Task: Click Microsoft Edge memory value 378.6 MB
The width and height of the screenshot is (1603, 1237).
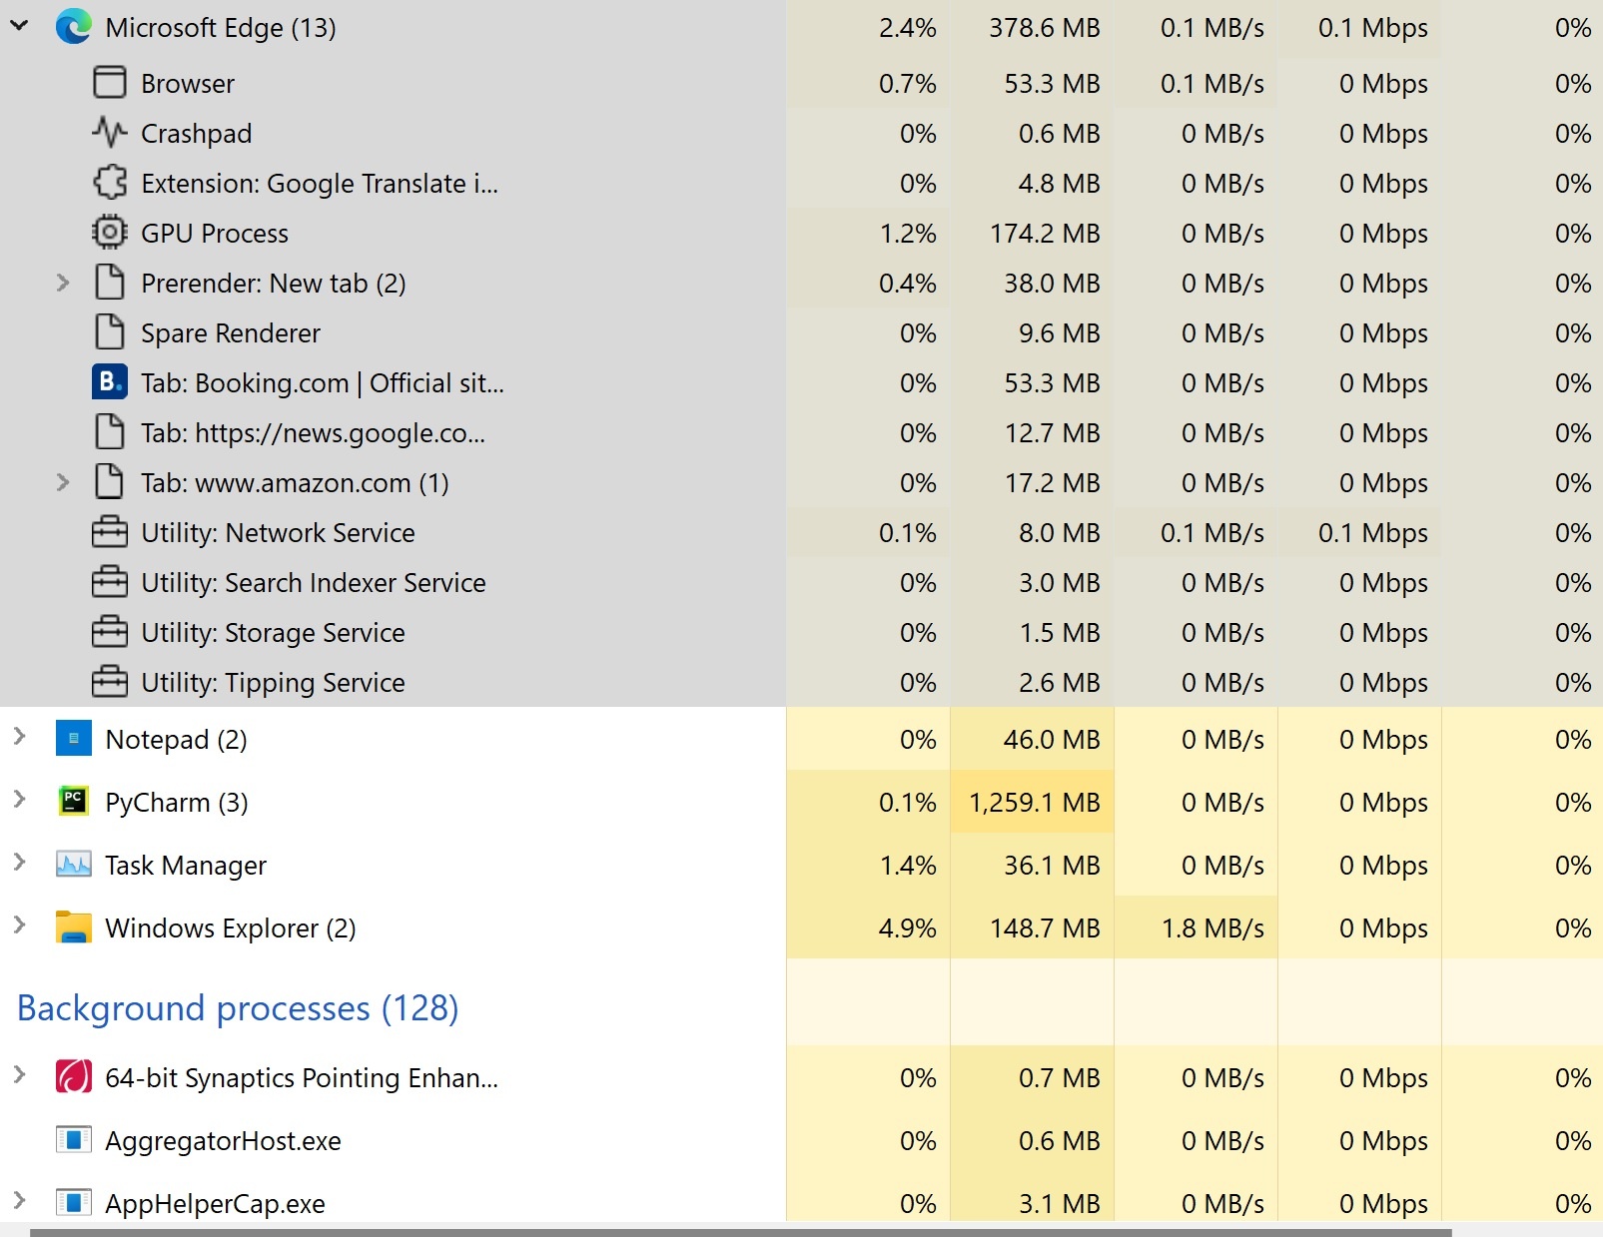Action: coord(1044,28)
